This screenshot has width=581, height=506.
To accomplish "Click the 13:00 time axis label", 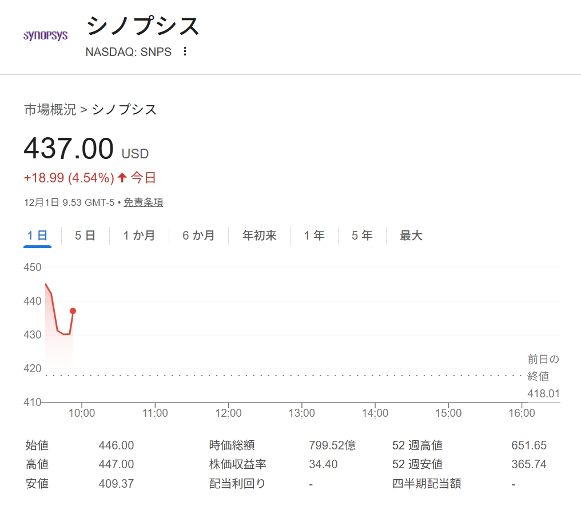I will click(301, 413).
